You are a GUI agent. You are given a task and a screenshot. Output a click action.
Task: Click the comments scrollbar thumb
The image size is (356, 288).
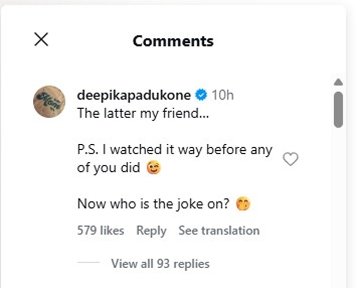click(338, 109)
